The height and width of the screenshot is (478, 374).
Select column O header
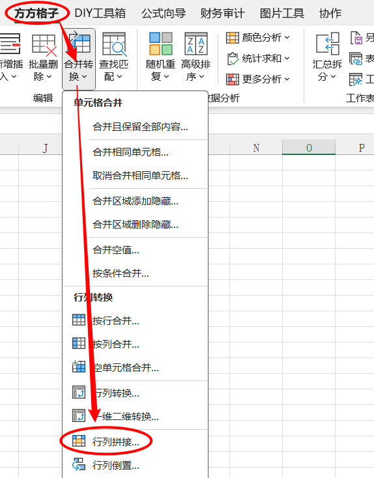(x=309, y=148)
